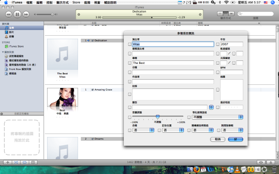Tick the artwork (插圖) box checkbox

[x=218, y=90]
